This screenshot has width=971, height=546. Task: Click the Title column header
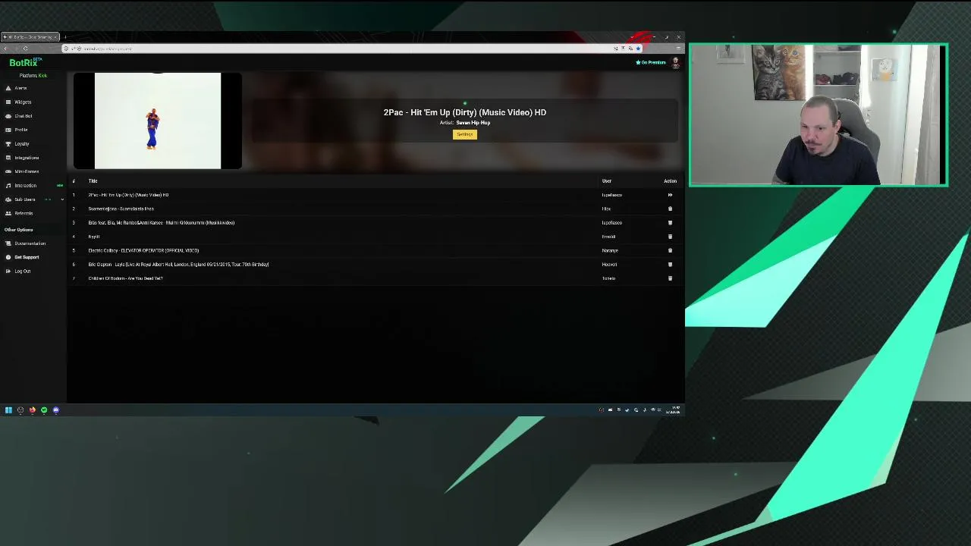[93, 181]
